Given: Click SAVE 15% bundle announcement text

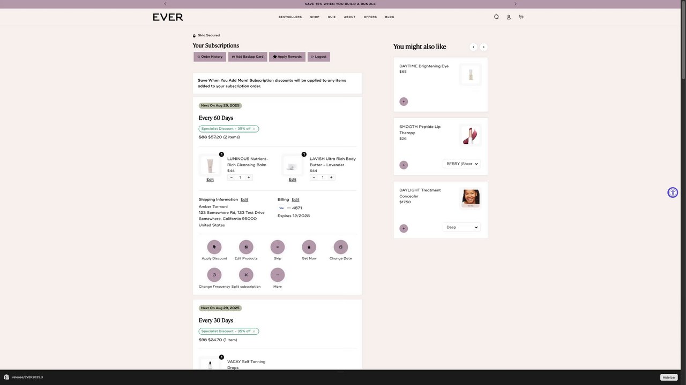Looking at the screenshot, I should [340, 4].
